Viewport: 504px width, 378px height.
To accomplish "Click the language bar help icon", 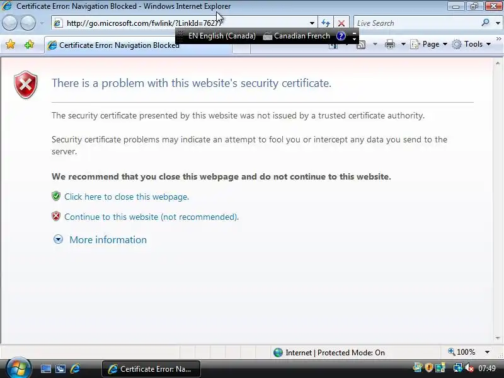I will coord(341,36).
